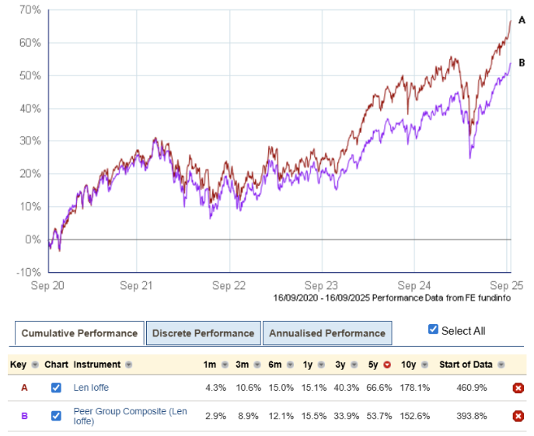Click the purple B key marker
This screenshot has height=436, width=534.
[x=24, y=416]
